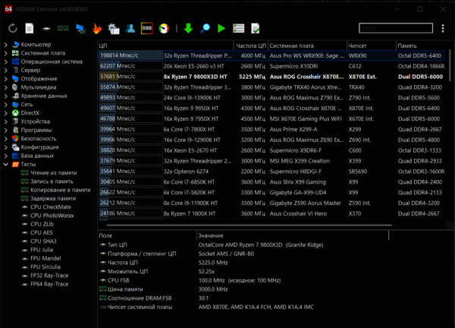The height and width of the screenshot is (328, 455).
Task: Select Безопасность in the tree
Action: point(39,139)
